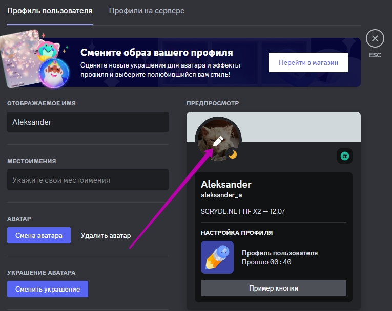The height and width of the screenshot is (311, 392).
Task: Switch to the Профили на сервере tab
Action: [x=147, y=11]
